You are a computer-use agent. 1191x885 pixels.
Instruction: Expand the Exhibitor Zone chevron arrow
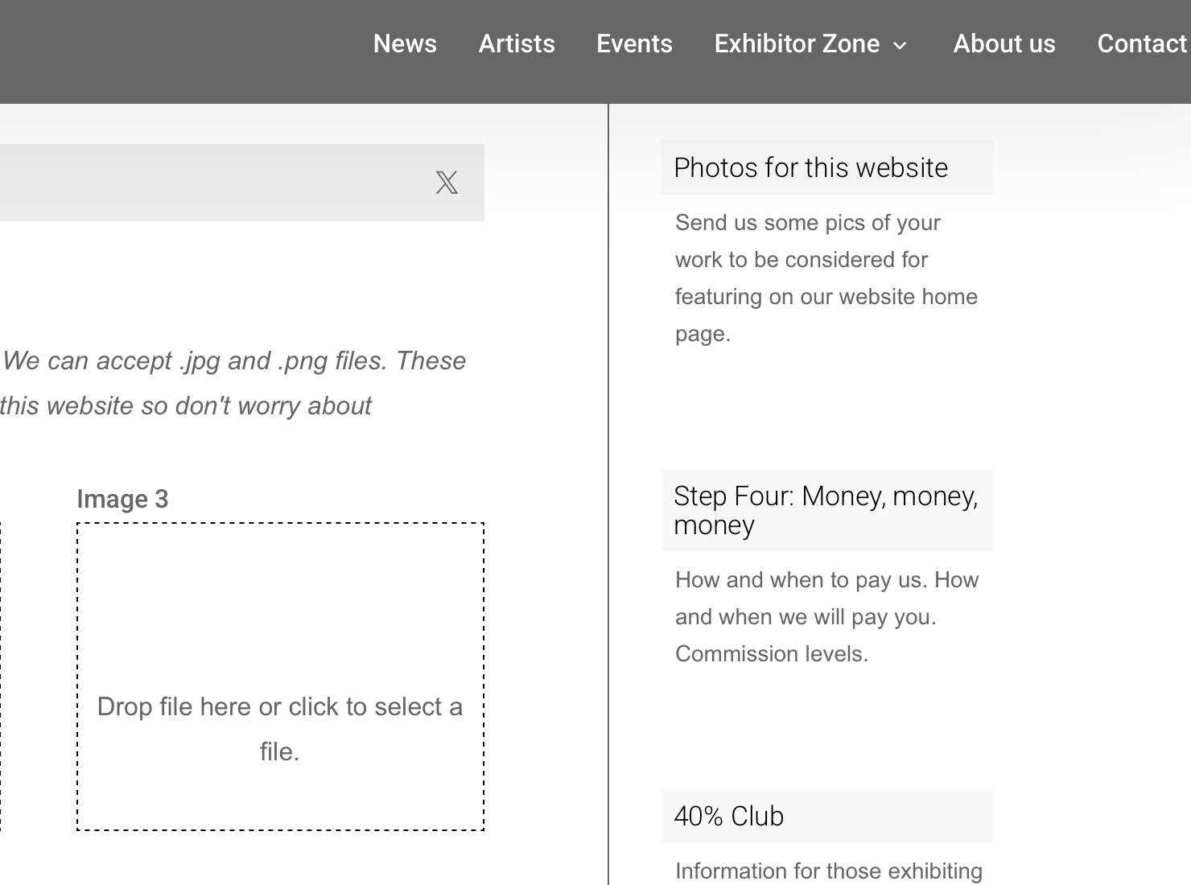coord(900,46)
